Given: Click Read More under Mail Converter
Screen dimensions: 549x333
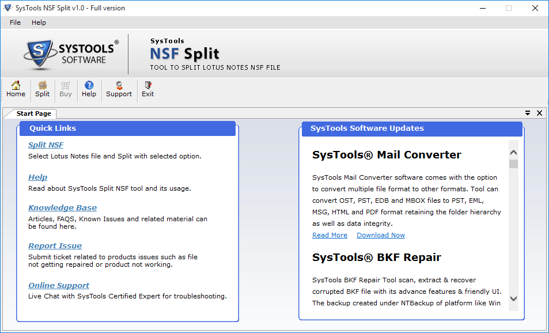Looking at the screenshot, I should tap(330, 235).
